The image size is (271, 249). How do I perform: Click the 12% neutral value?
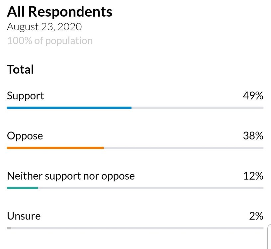253,176
